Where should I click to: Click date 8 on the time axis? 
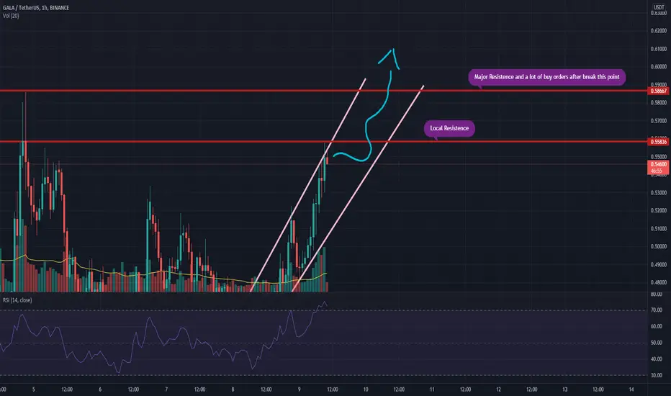[233, 390]
